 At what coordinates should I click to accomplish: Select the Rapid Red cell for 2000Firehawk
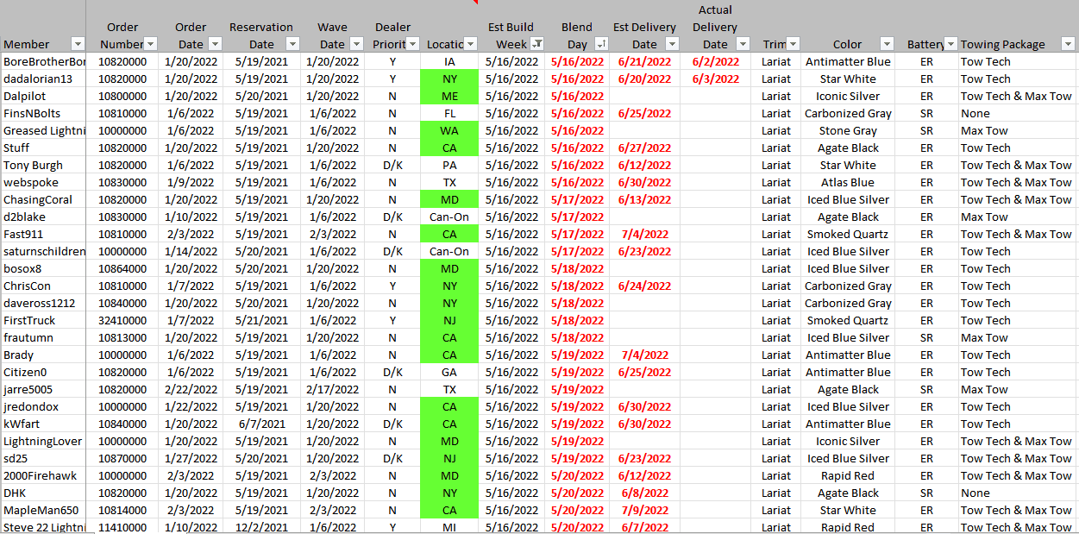(x=847, y=475)
